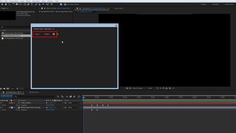The image size is (236, 133).
Task: Switch to the Standard workspace
Action: [215, 4]
